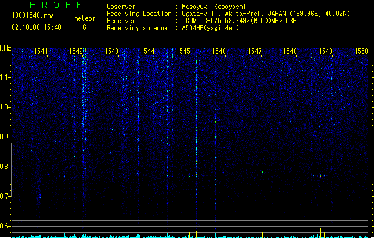The height and width of the screenshot is (238, 375).
Task: Click the date stamp 02.10.08 15:40
Action: [x=36, y=27]
